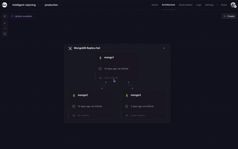Click mongo3 deployment success check icon
Image resolution: width=238 pixels, height=149 pixels.
[127, 106]
